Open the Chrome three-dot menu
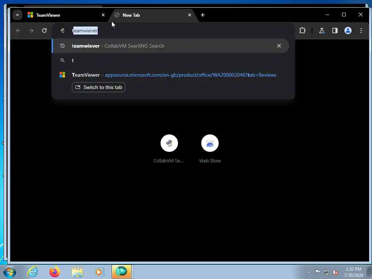 [361, 31]
